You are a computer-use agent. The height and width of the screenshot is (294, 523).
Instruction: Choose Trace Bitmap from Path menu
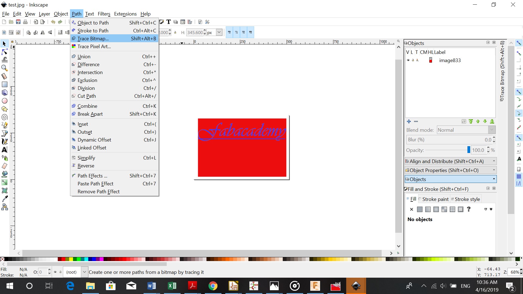tap(93, 39)
